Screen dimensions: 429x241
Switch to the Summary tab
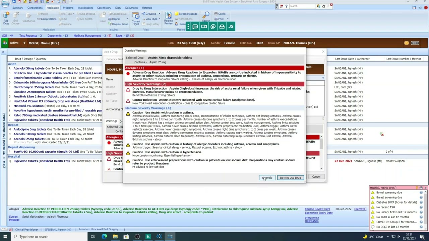coord(18,8)
